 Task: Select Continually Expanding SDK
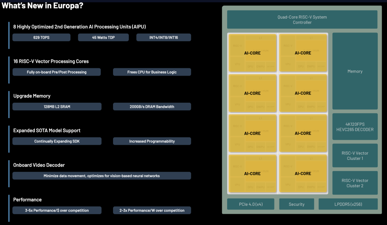[x=57, y=141]
